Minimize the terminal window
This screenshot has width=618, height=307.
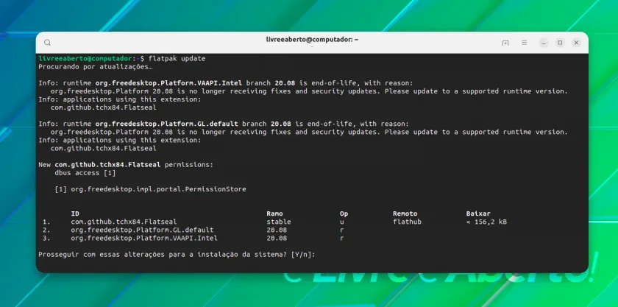click(544, 43)
